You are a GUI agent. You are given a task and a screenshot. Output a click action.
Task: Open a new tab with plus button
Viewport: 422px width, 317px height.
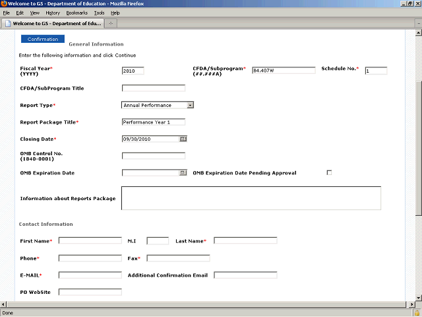pos(111,24)
